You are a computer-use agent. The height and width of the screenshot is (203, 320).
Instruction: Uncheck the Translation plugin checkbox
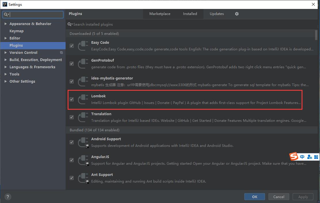[x=72, y=117]
